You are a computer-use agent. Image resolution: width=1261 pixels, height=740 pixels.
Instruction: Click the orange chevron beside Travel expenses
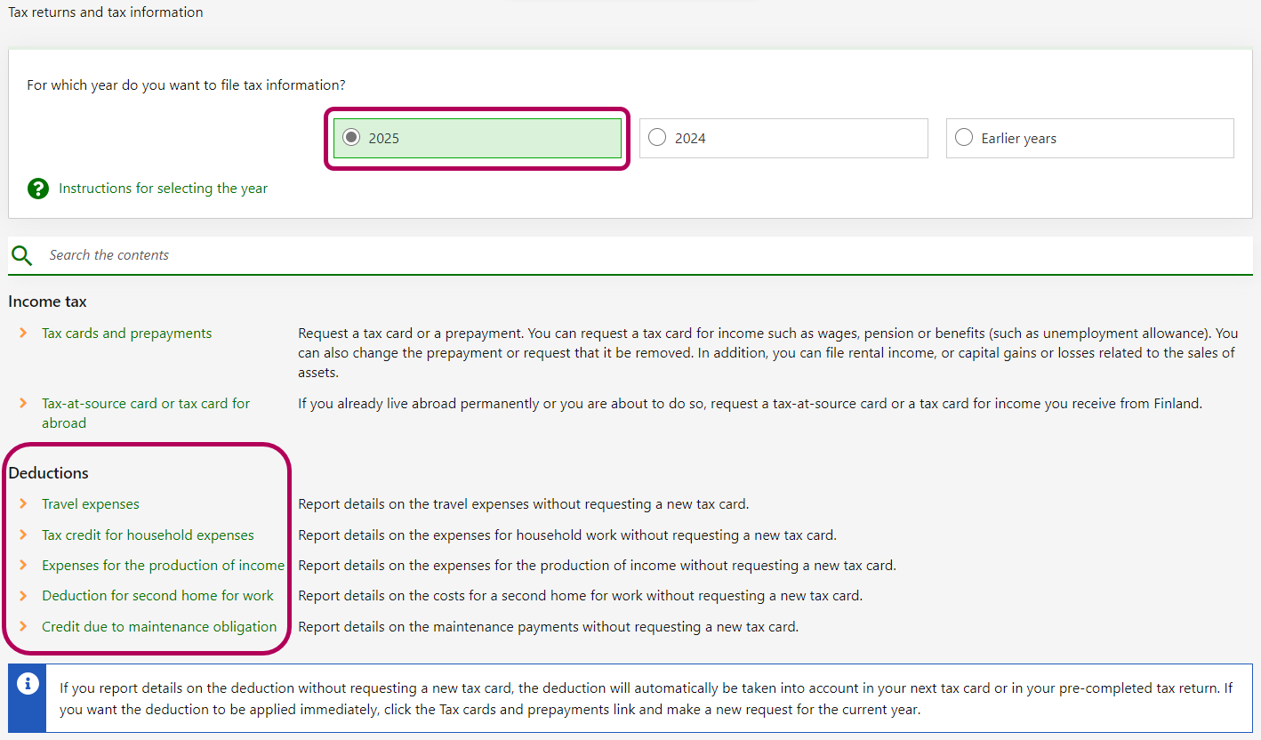point(23,504)
